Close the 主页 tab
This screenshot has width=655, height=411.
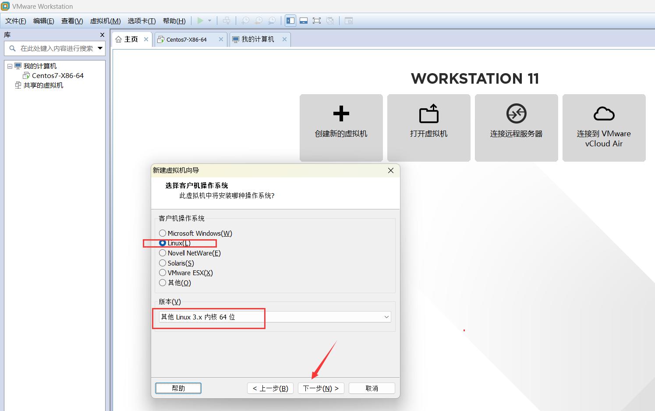pyautogui.click(x=146, y=39)
